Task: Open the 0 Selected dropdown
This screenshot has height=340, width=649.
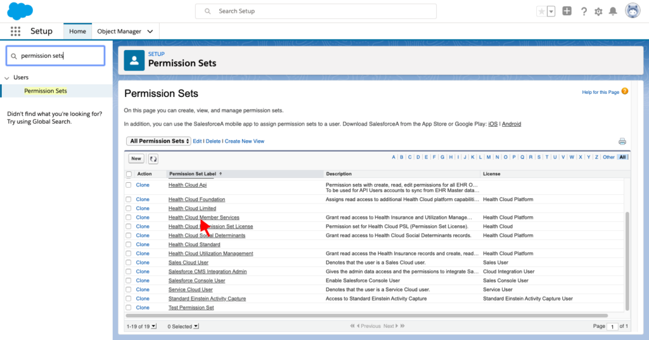Action: (183, 326)
